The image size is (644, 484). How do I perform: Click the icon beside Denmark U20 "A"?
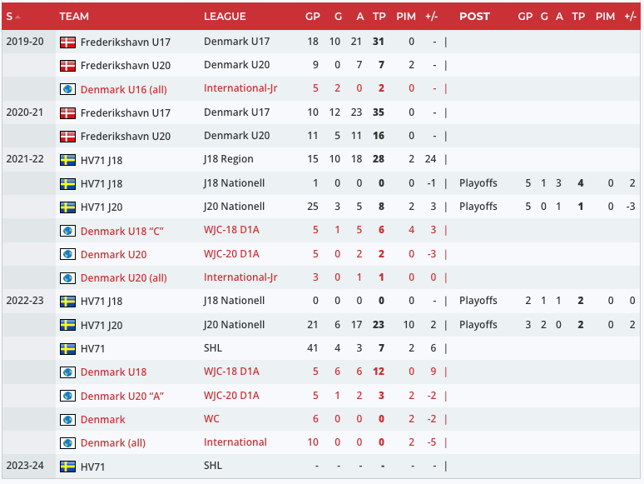click(x=68, y=397)
